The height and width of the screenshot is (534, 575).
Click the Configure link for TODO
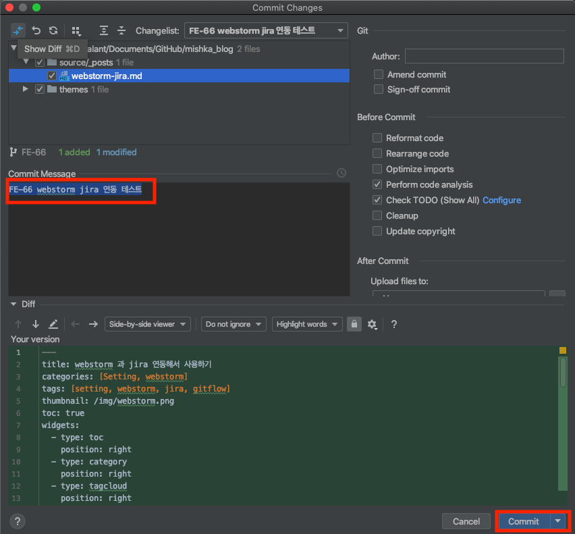pos(501,201)
